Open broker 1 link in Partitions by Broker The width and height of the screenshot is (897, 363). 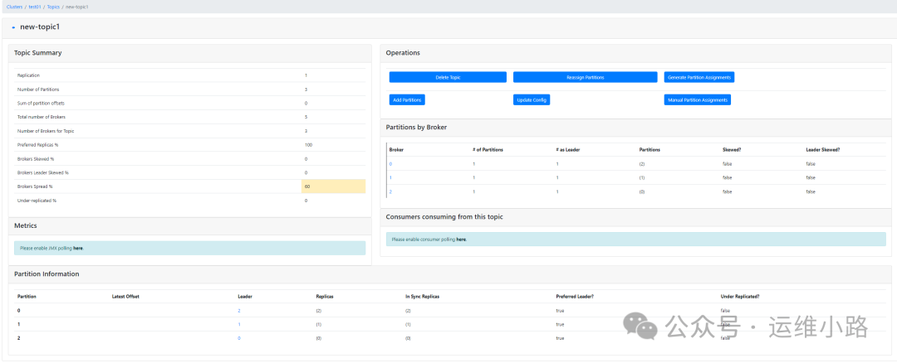coord(390,177)
